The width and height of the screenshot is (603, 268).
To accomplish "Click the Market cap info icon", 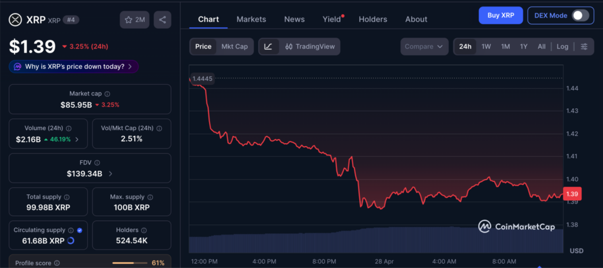I will tap(107, 94).
